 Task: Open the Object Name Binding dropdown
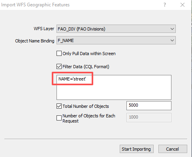point(116,40)
